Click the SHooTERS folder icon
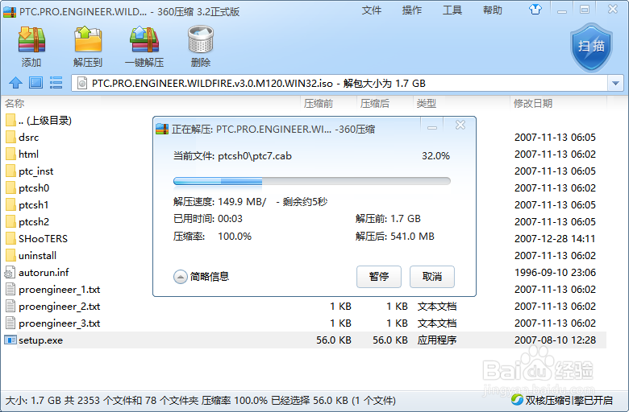 [10, 239]
